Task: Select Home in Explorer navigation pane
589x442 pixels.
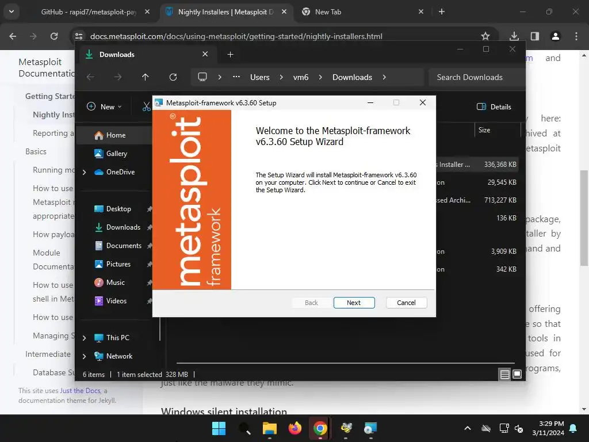Action: point(114,135)
